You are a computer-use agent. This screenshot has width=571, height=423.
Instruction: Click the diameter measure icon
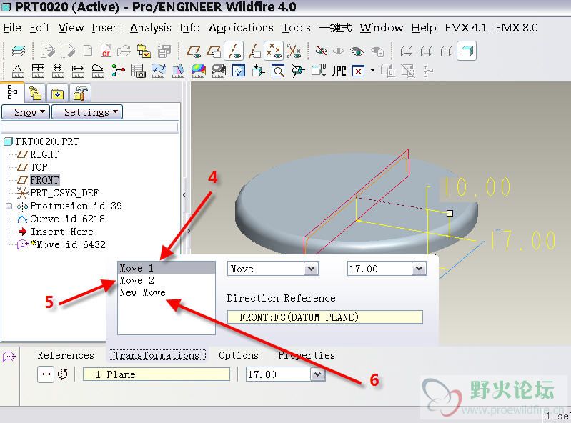point(58,71)
